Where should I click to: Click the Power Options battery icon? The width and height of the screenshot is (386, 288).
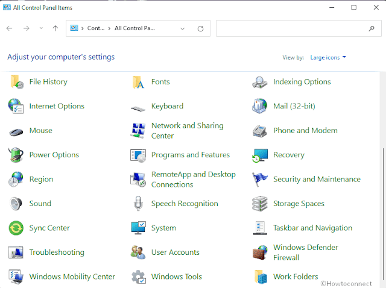[x=16, y=155]
